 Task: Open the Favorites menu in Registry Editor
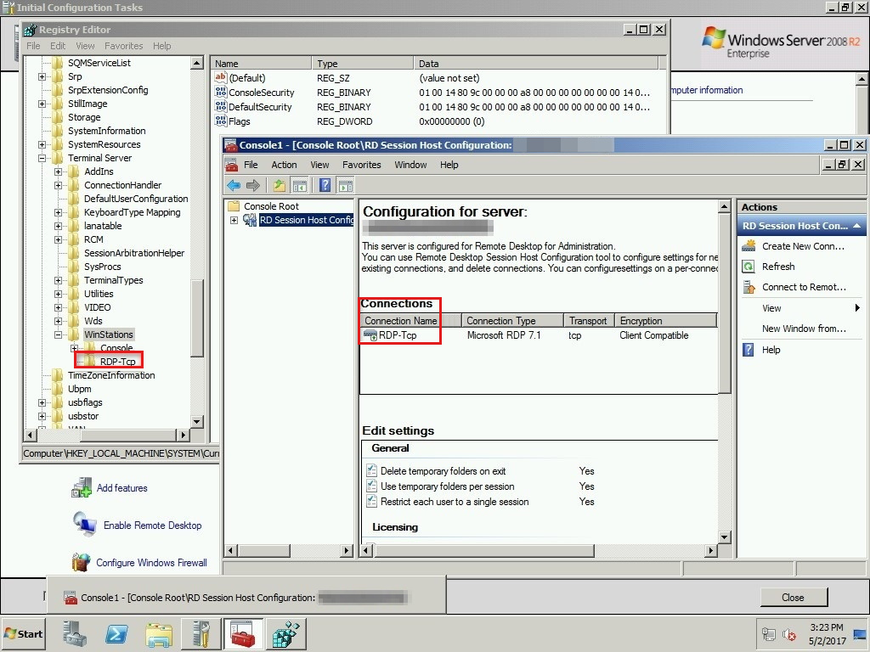click(124, 46)
